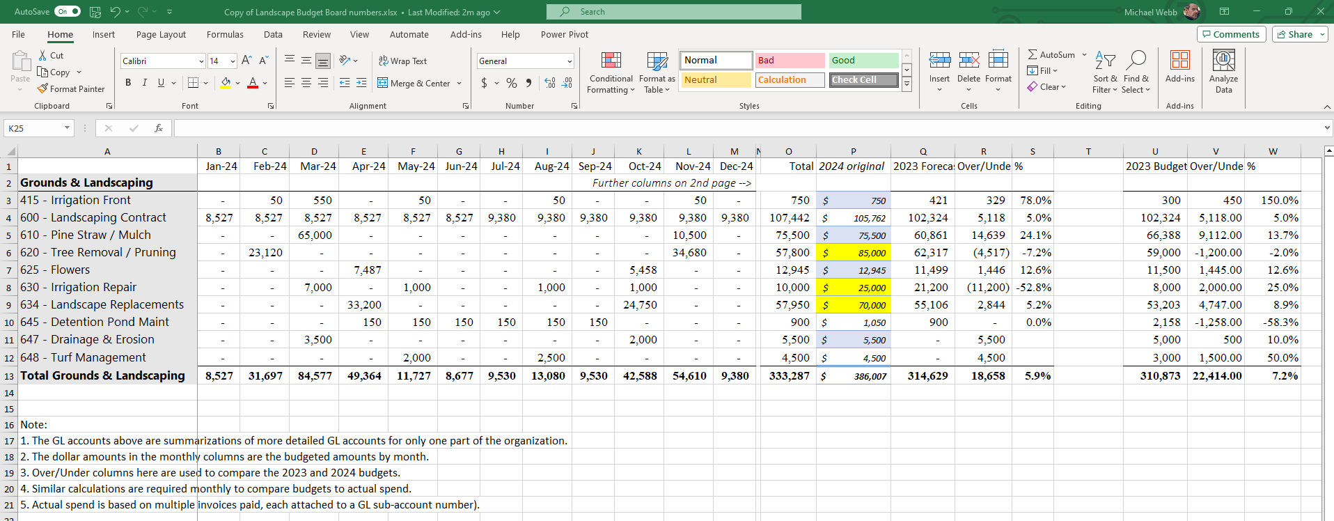Switch to the Formulas tab
The width and height of the screenshot is (1334, 521).
(x=225, y=35)
